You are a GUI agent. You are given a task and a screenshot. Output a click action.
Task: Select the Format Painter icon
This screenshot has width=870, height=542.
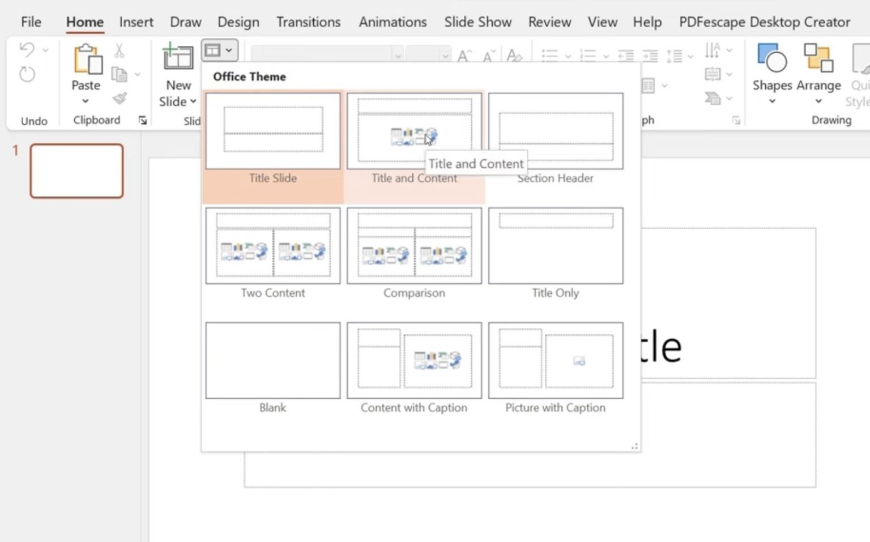[120, 98]
